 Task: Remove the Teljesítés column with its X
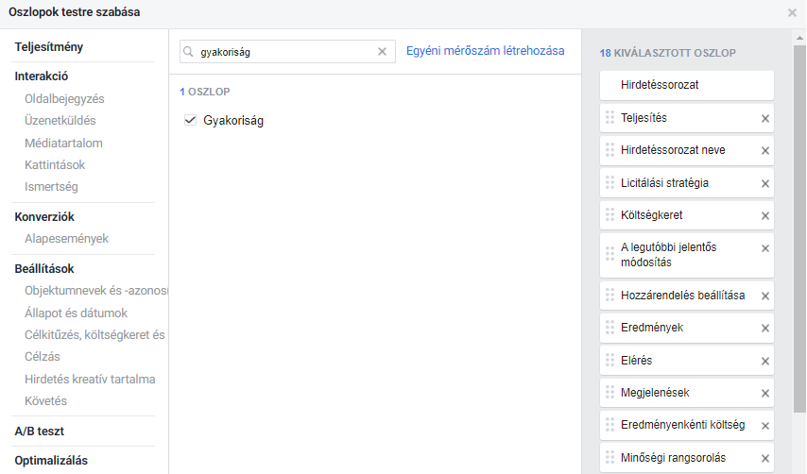coord(765,118)
